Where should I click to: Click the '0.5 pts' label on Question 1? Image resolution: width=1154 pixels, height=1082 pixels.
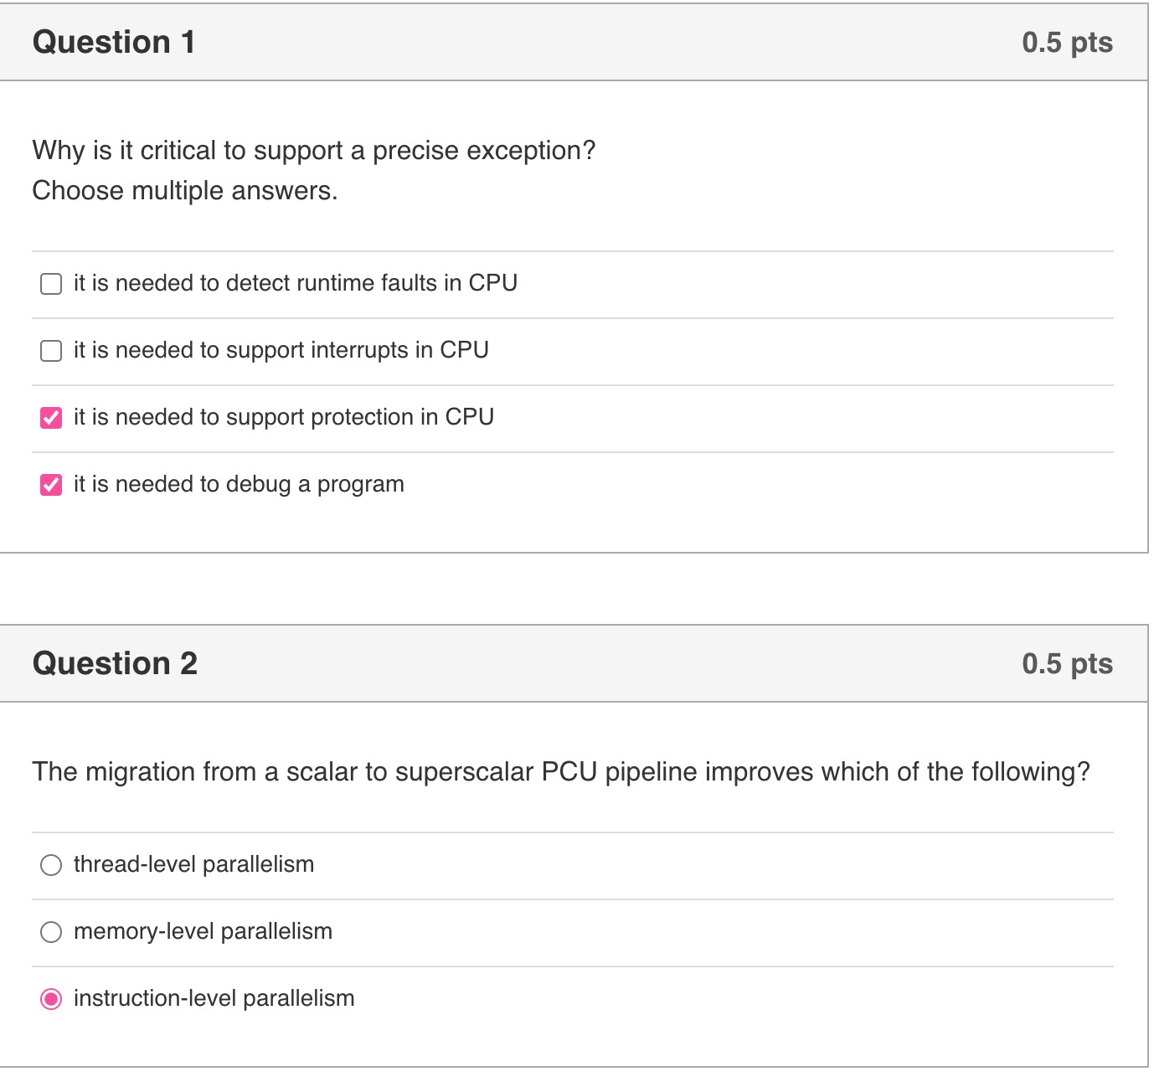[x=1066, y=41]
